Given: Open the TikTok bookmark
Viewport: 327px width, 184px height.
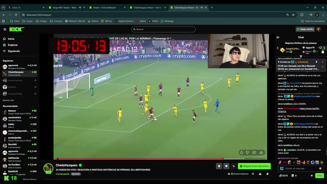Looking at the screenshot, I should pos(153,21).
